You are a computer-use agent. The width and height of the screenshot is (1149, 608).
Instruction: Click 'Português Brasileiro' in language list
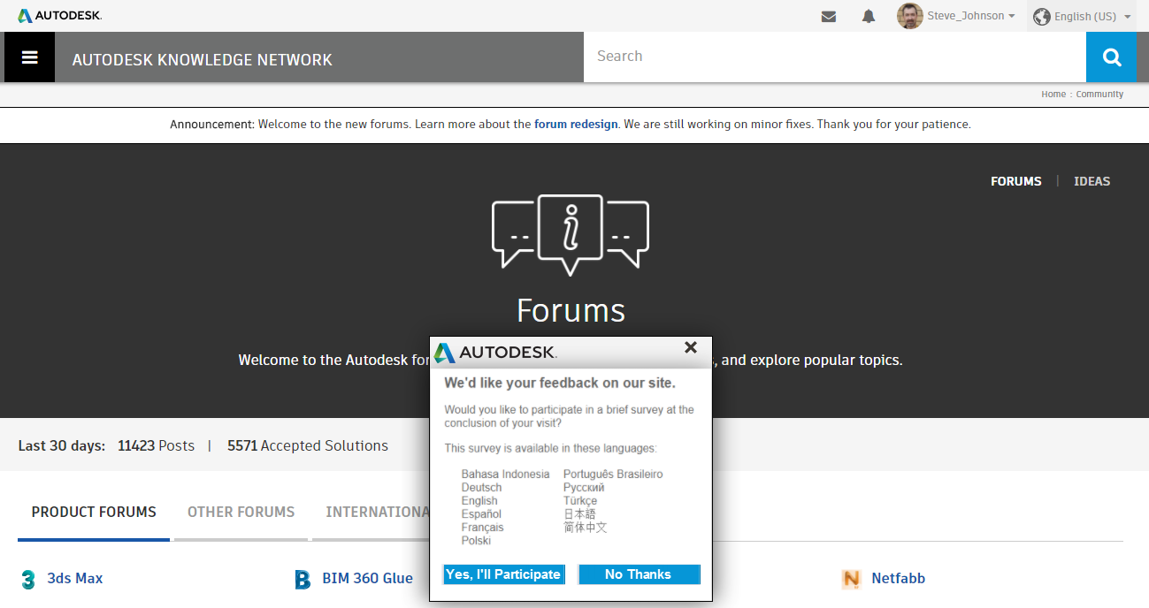coord(613,475)
